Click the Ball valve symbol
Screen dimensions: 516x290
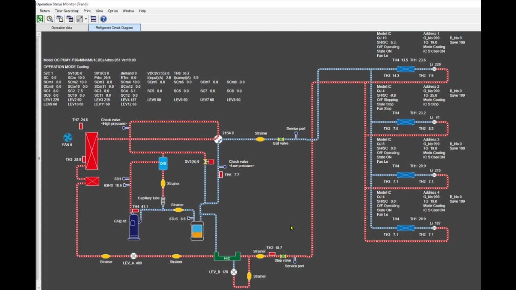[281, 139]
